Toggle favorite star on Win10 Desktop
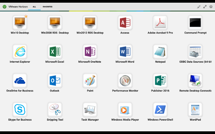The width and height of the screenshot is (215, 134). [26, 16]
